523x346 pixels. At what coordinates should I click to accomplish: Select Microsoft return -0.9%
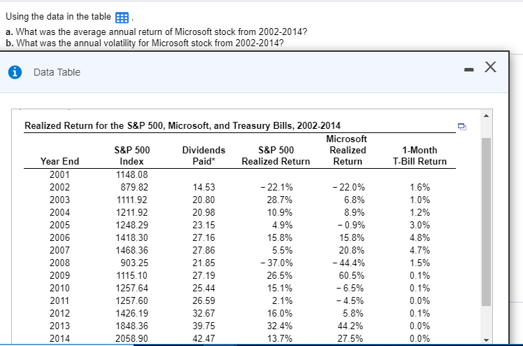[351, 225]
